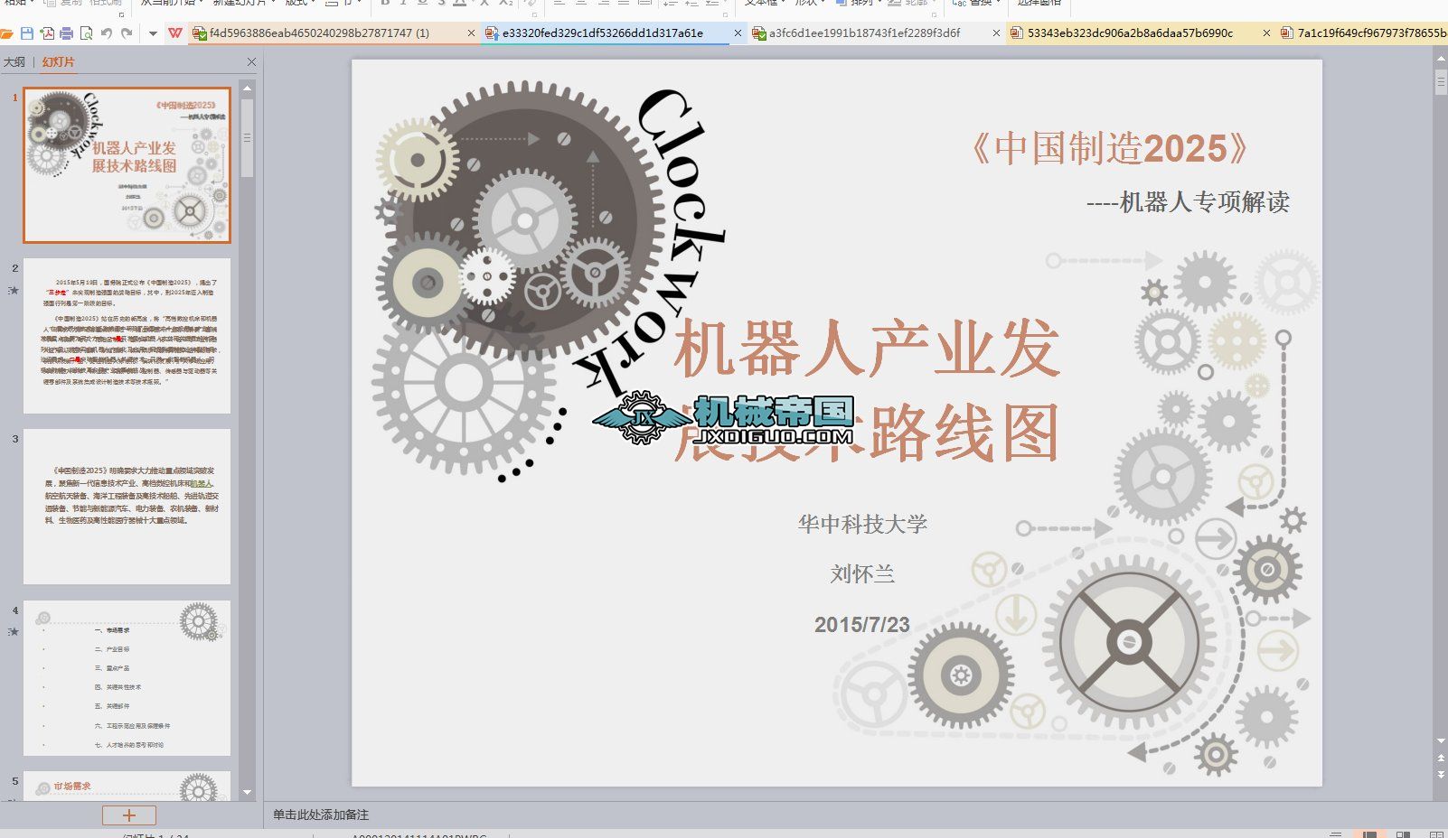Redo the last undone action

coord(127,33)
